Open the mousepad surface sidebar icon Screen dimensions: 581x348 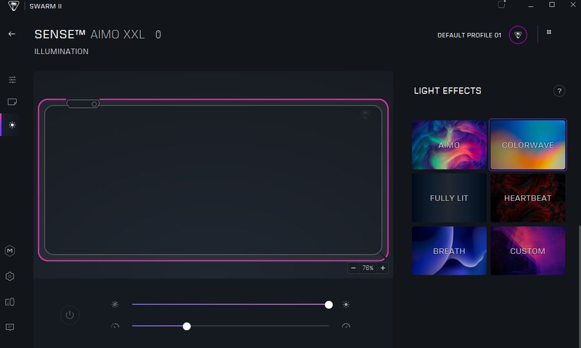pyautogui.click(x=12, y=102)
